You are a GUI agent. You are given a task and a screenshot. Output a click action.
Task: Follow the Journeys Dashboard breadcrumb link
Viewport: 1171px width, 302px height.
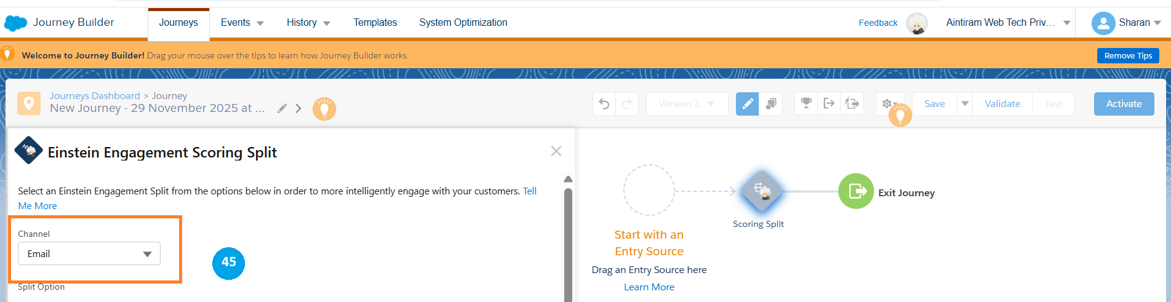tap(95, 96)
